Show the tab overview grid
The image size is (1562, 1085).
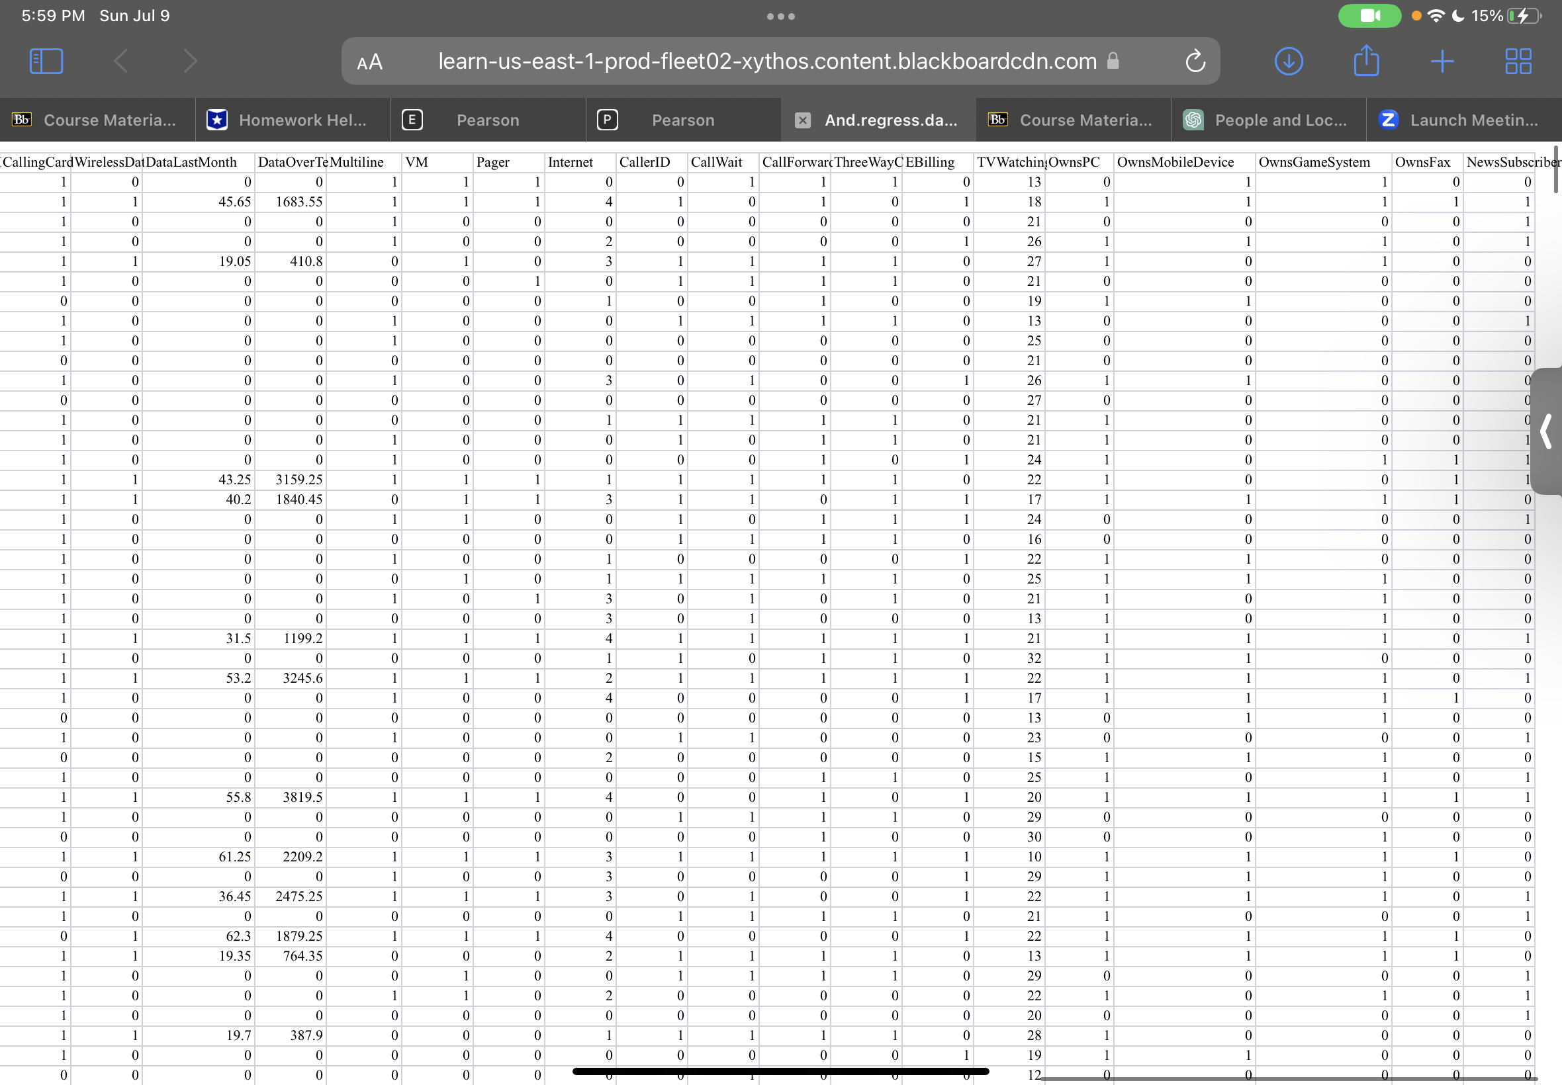[1518, 60]
